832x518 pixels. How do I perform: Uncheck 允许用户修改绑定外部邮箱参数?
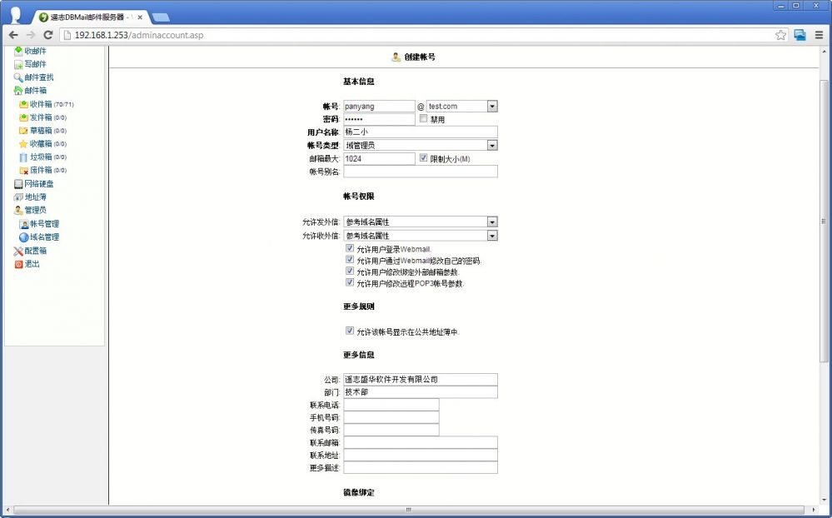coord(350,271)
